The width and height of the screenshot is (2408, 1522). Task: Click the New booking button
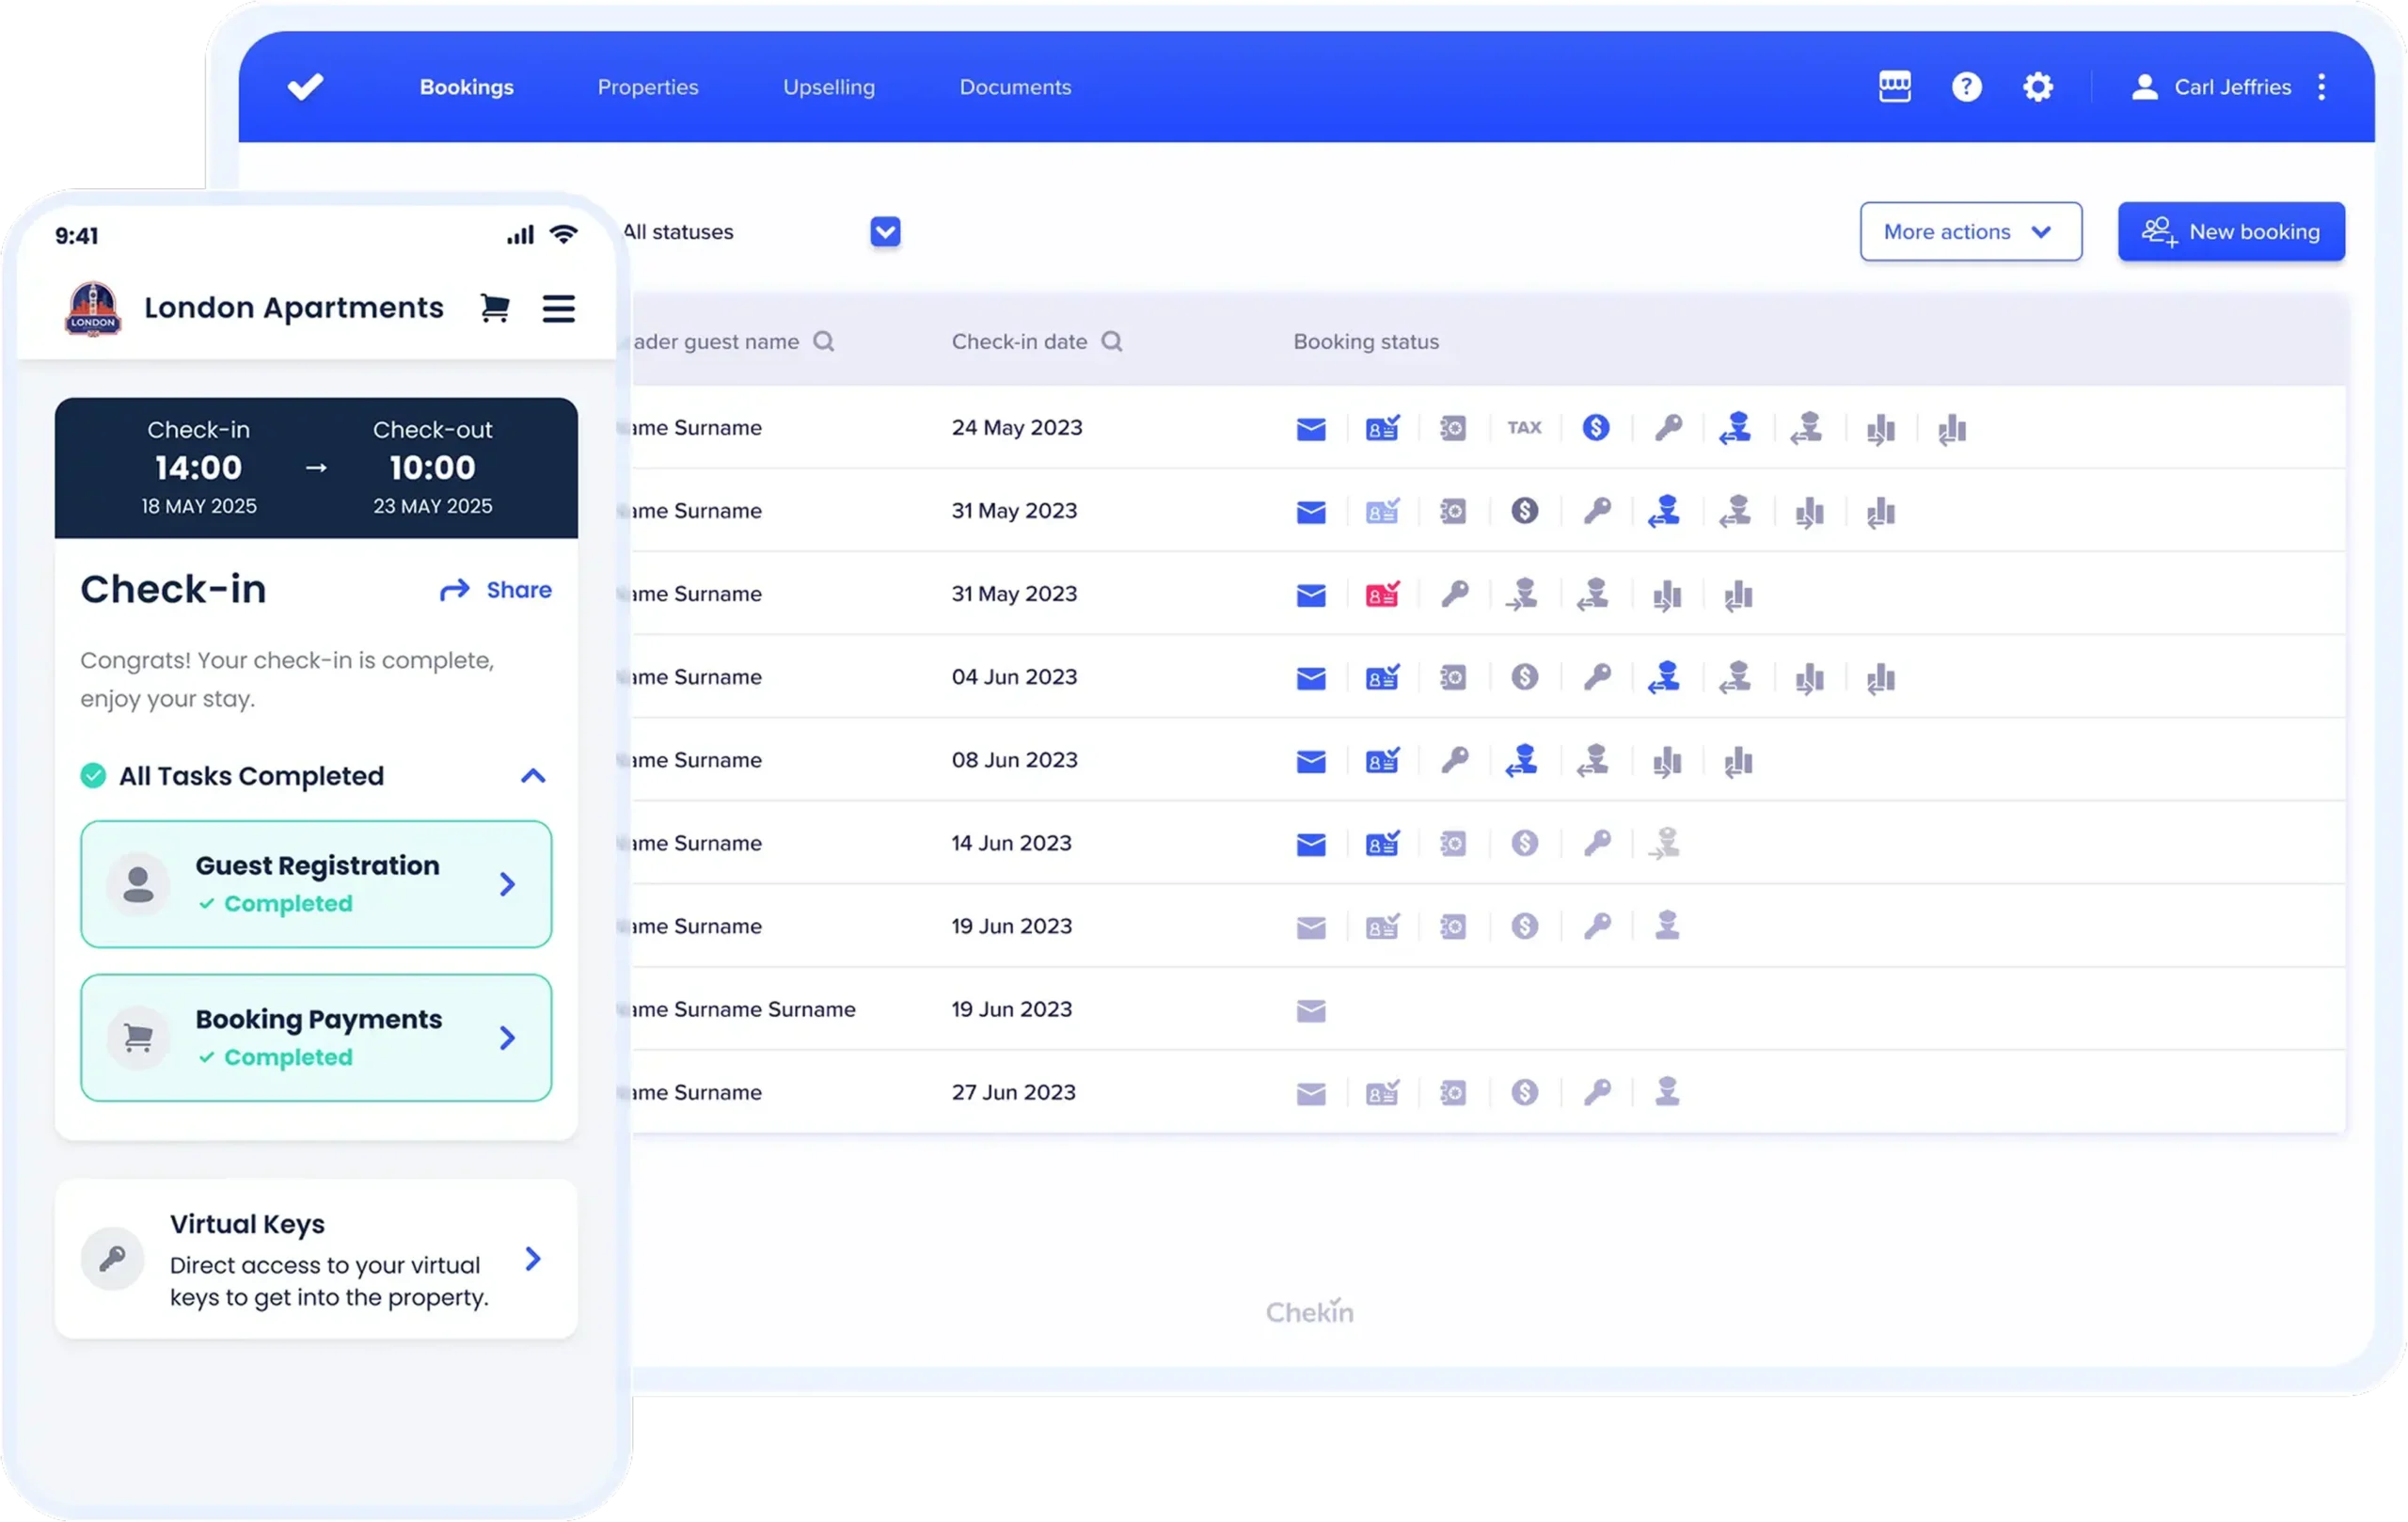coord(2230,232)
